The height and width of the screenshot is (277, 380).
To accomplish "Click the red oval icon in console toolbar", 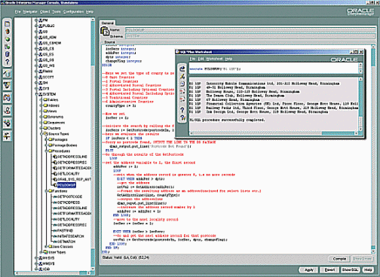I will pos(8,32).
